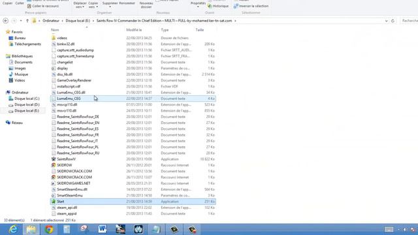Select Readme_SaintsRowFour_FR
This screenshot has width=418, height=235.
(x=78, y=135)
